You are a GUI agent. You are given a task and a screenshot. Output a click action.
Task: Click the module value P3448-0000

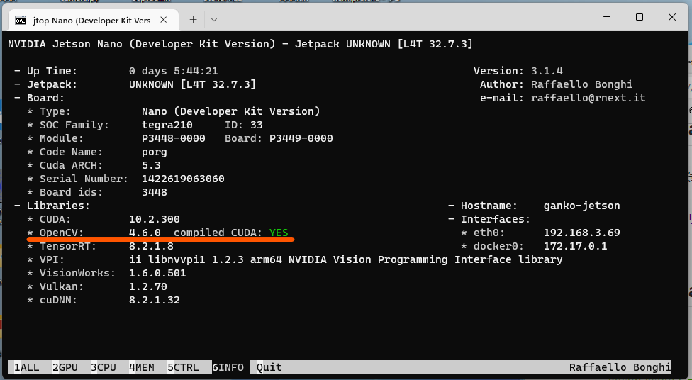pyautogui.click(x=174, y=138)
